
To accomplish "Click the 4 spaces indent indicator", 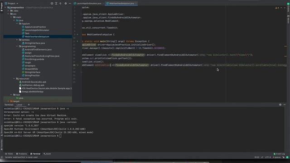I will pyautogui.click(x=277, y=157).
